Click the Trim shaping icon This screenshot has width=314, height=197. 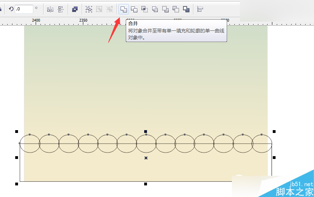tap(134, 9)
